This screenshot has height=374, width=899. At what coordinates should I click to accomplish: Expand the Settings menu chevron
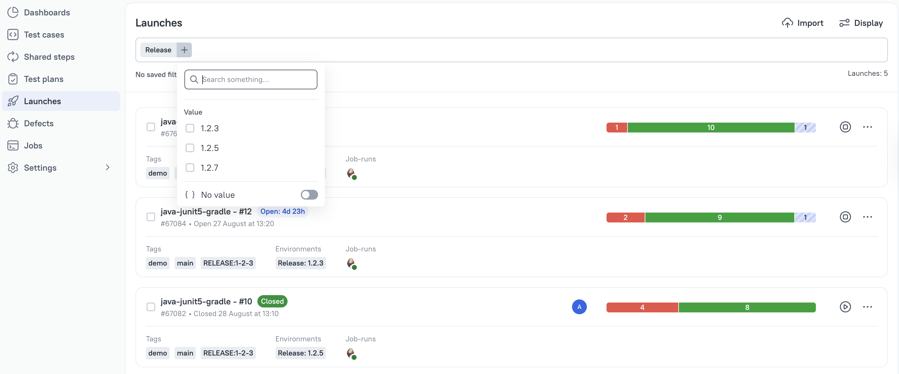pyautogui.click(x=107, y=168)
